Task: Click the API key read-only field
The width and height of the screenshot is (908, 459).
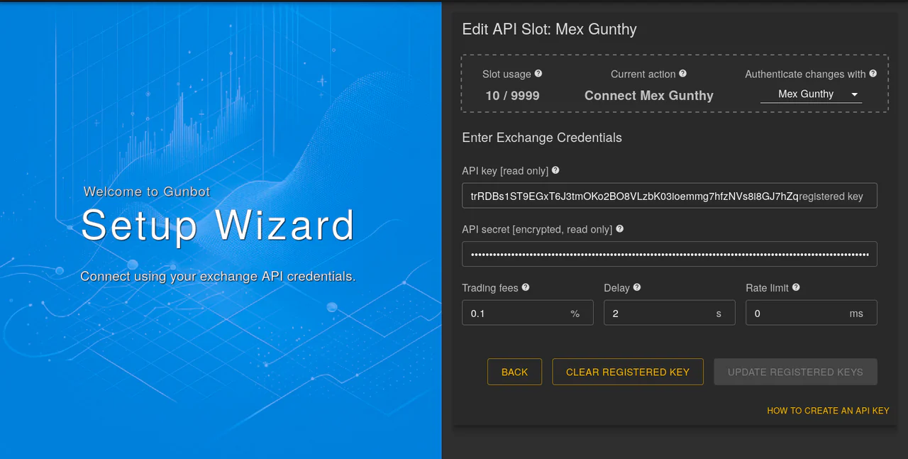Action: click(x=669, y=196)
